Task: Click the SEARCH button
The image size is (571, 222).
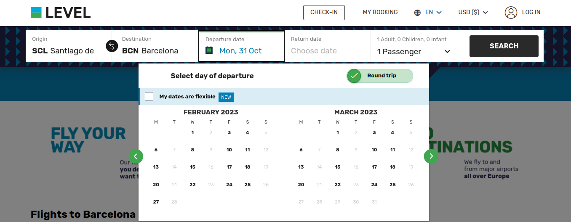Action: 504,46
